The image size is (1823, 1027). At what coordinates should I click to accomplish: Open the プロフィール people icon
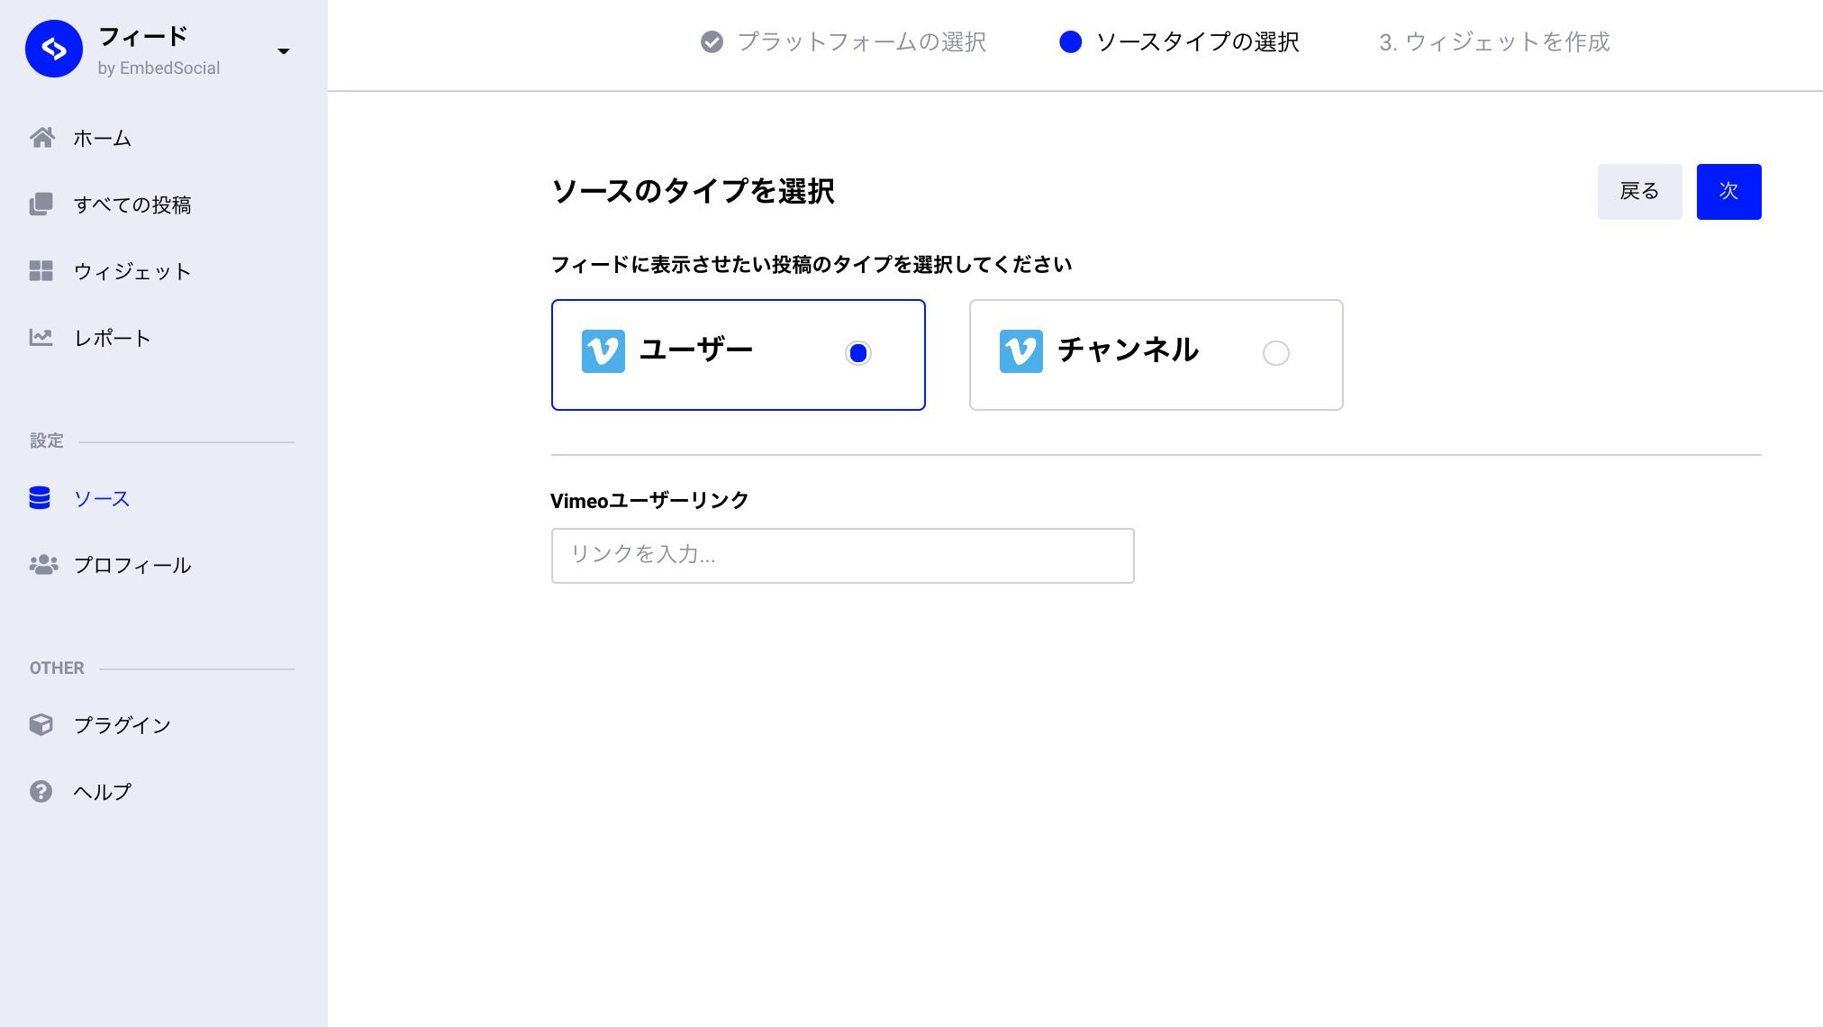pyautogui.click(x=43, y=565)
